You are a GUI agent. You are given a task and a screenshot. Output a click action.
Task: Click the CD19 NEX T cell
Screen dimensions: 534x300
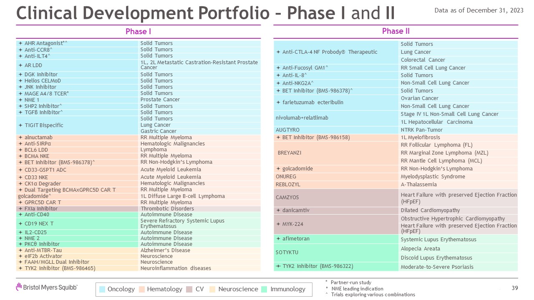77,224
